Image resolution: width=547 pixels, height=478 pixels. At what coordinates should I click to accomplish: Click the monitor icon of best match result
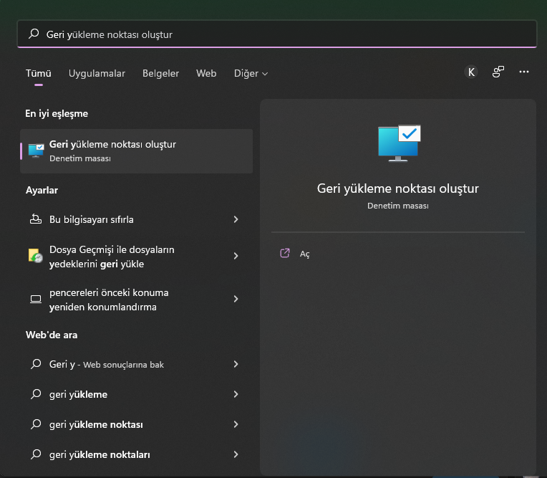(37, 150)
